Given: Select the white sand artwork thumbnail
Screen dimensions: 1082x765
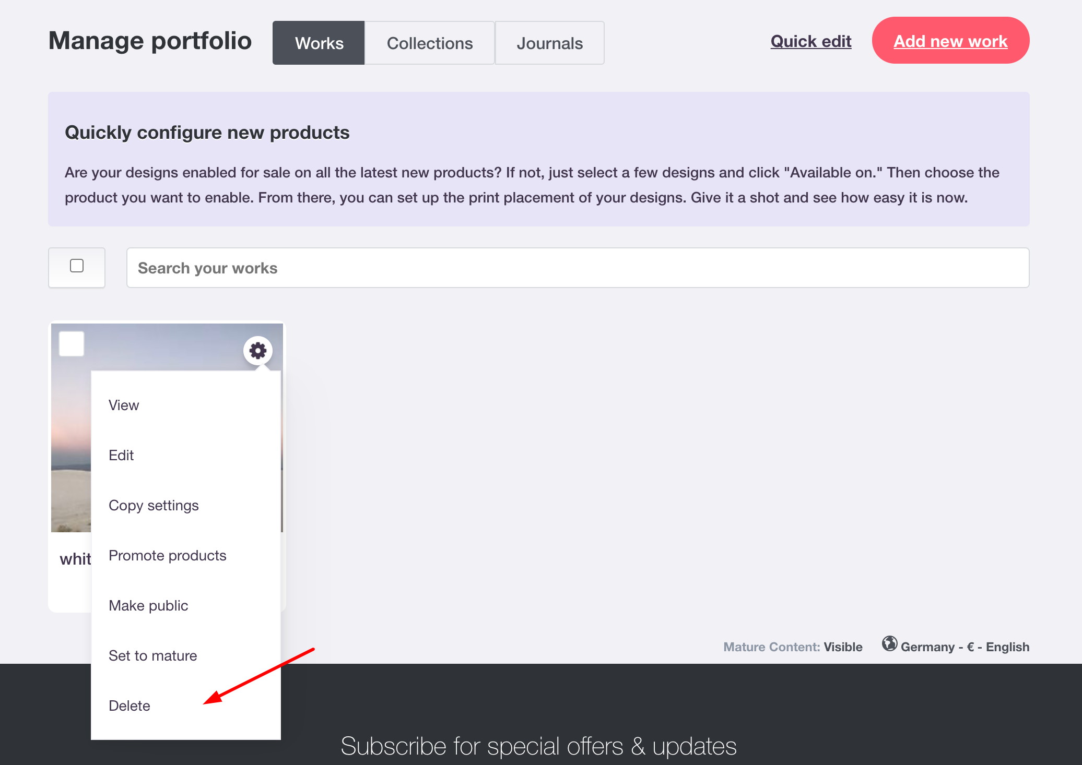Looking at the screenshot, I should click(70, 444).
